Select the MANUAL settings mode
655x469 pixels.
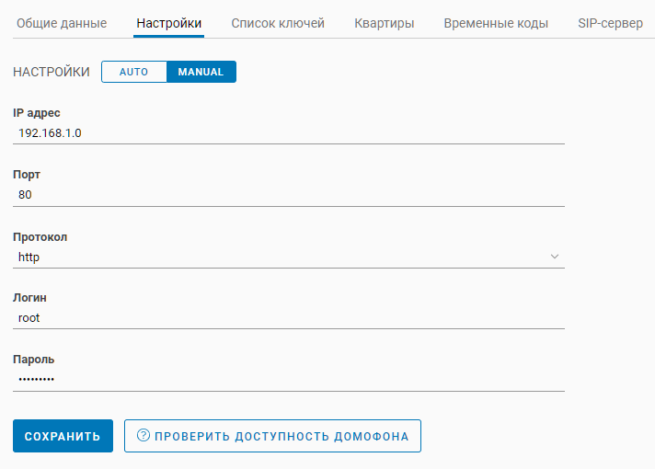point(201,72)
